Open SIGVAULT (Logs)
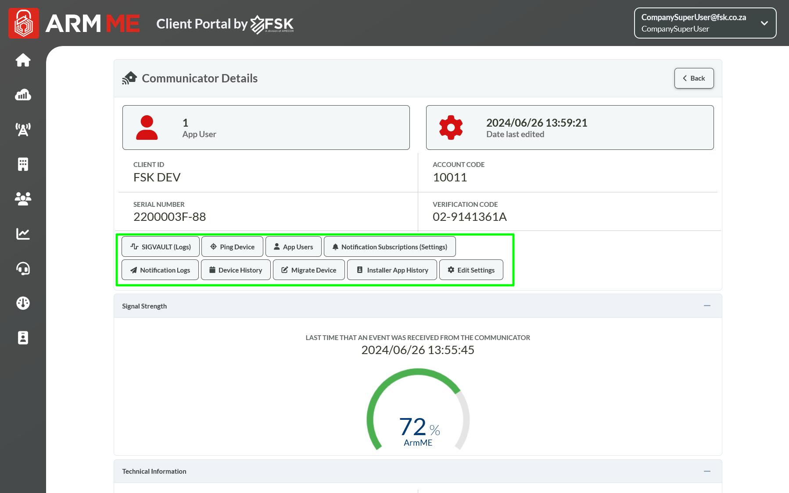 pos(161,247)
